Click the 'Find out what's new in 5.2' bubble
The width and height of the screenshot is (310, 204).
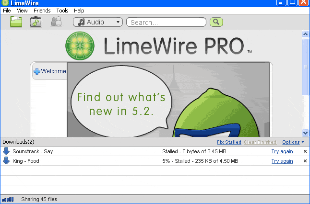click(x=121, y=102)
